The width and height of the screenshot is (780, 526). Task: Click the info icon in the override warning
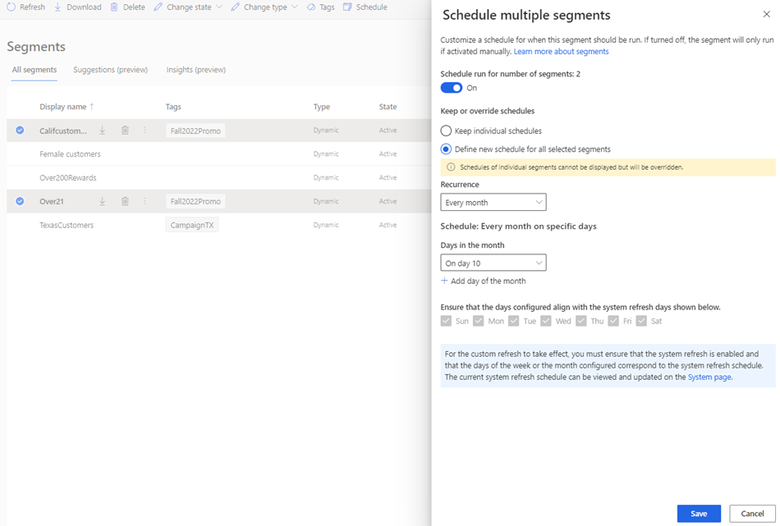tap(451, 167)
